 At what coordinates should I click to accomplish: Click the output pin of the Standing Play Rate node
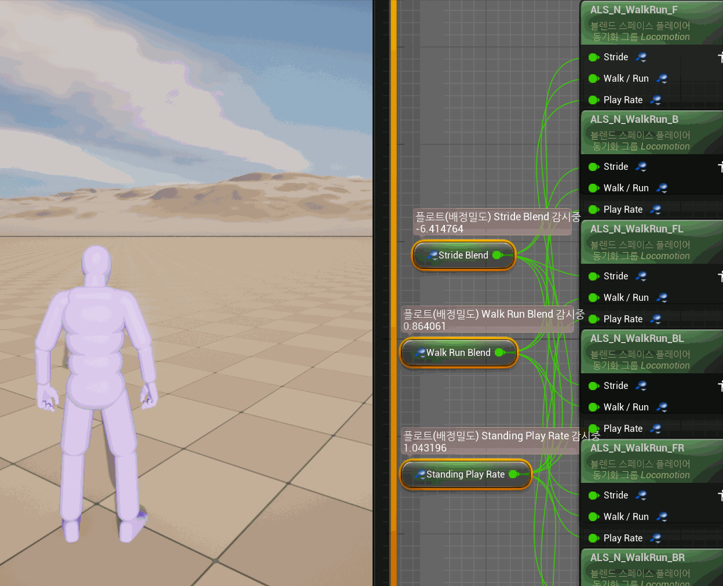coord(514,474)
